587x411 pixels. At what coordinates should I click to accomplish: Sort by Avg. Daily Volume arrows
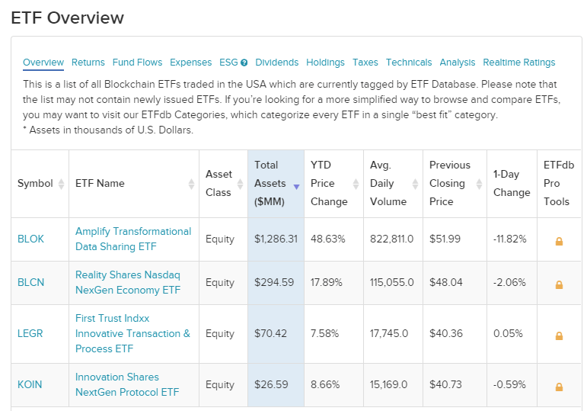click(x=415, y=184)
